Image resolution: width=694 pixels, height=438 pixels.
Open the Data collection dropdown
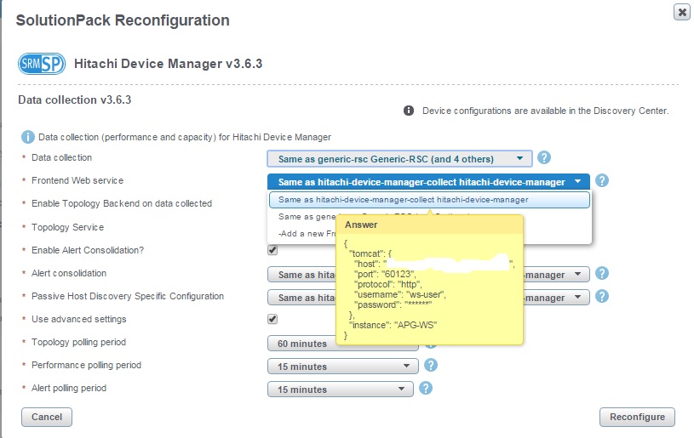pos(399,159)
